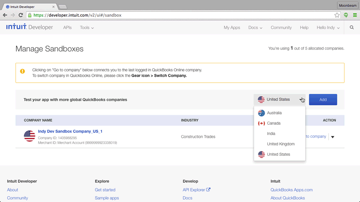Click the Intuit Developer logo
The height and width of the screenshot is (202, 360).
pos(29,27)
